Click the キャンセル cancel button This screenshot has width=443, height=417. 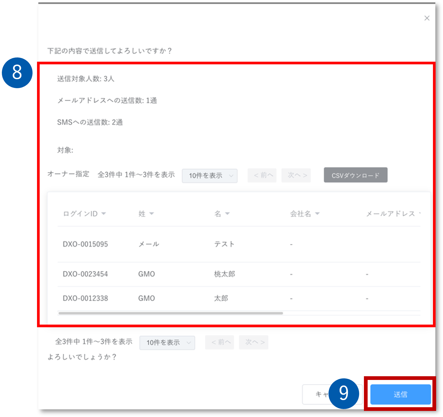pyautogui.click(x=317, y=394)
